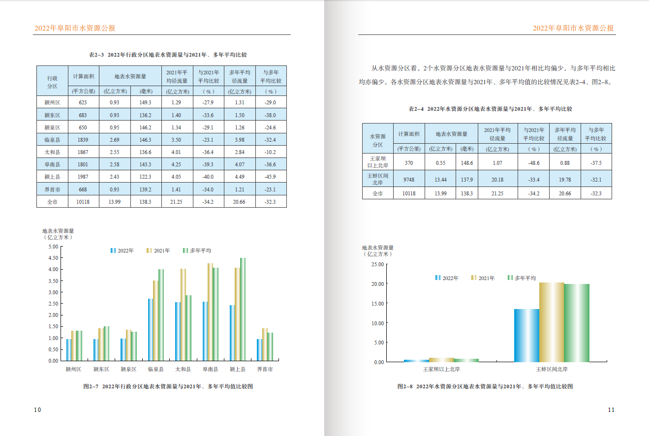Select the 王蚌区间北岸 row in 表2-4
The height and width of the screenshot is (436, 649).
(x=377, y=178)
